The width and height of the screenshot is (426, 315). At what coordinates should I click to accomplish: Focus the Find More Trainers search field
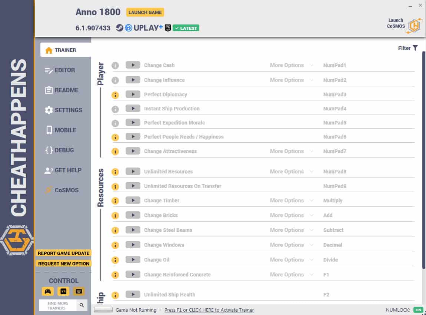pyautogui.click(x=58, y=305)
